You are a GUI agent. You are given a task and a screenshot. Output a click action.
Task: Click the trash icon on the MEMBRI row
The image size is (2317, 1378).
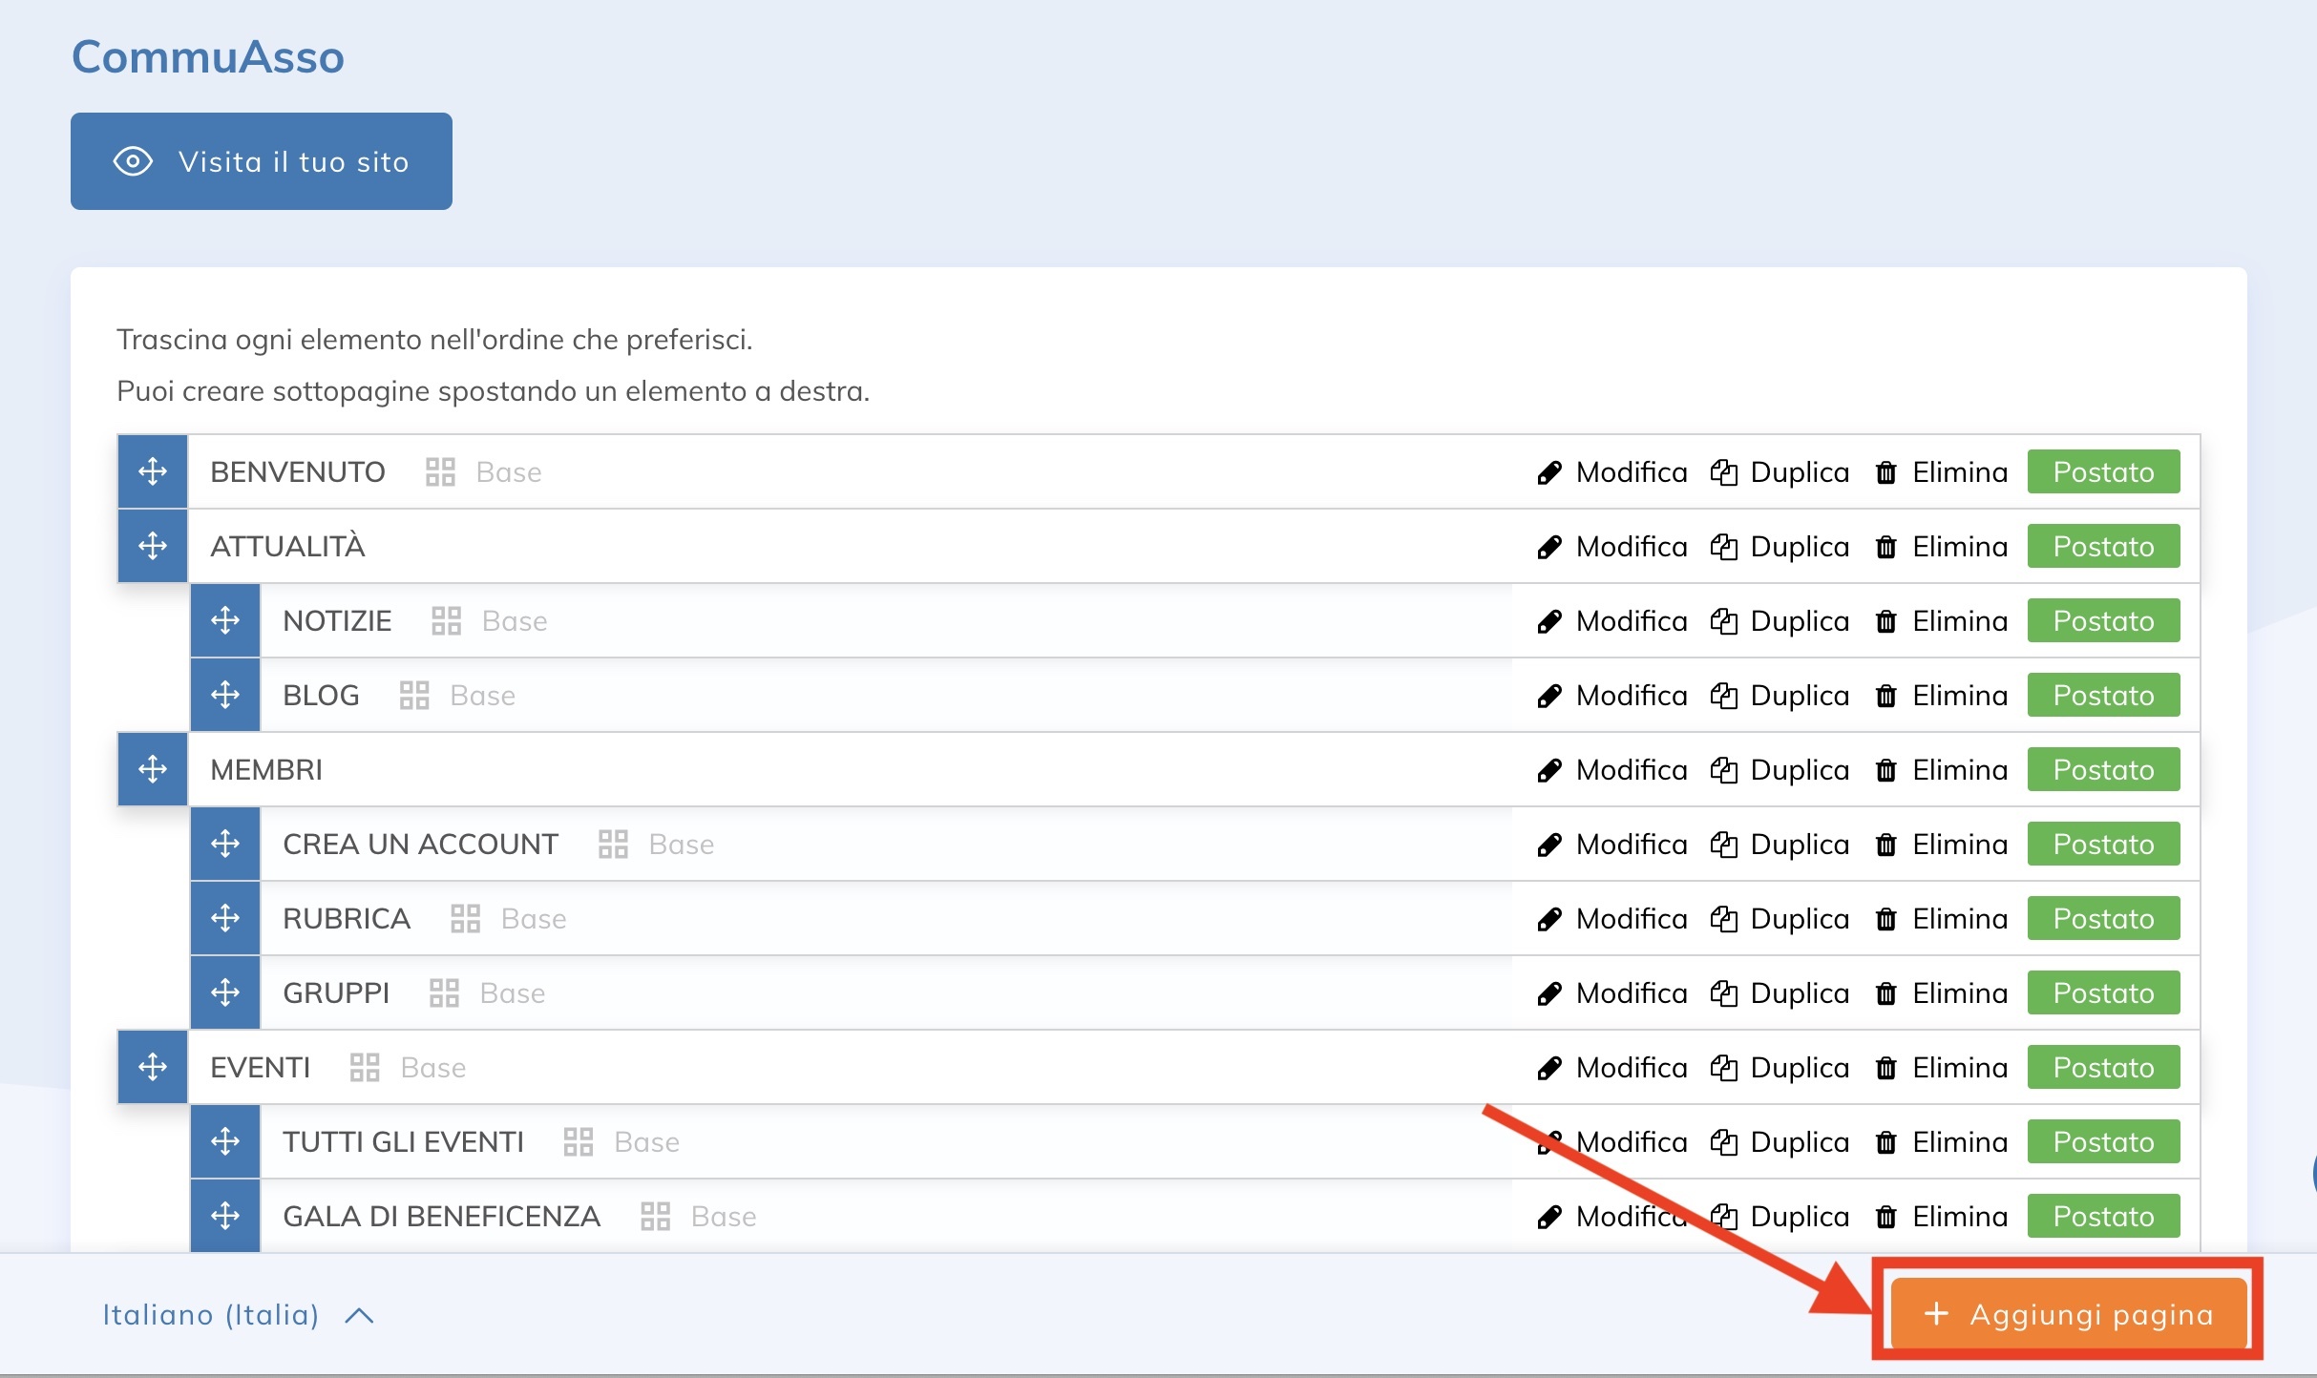click(x=1885, y=770)
